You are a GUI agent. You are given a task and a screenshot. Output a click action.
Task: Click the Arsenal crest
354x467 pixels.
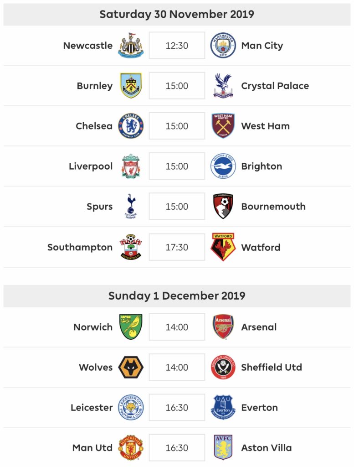223,327
